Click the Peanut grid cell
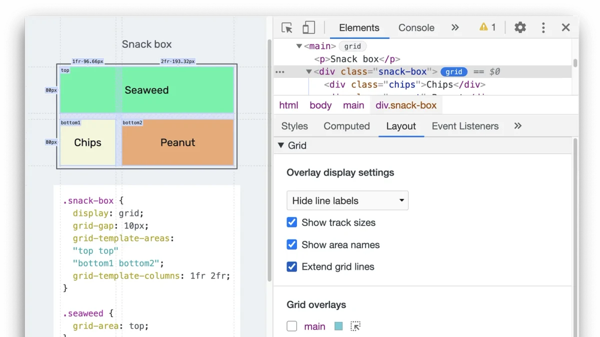The image size is (600, 337). coord(178,142)
